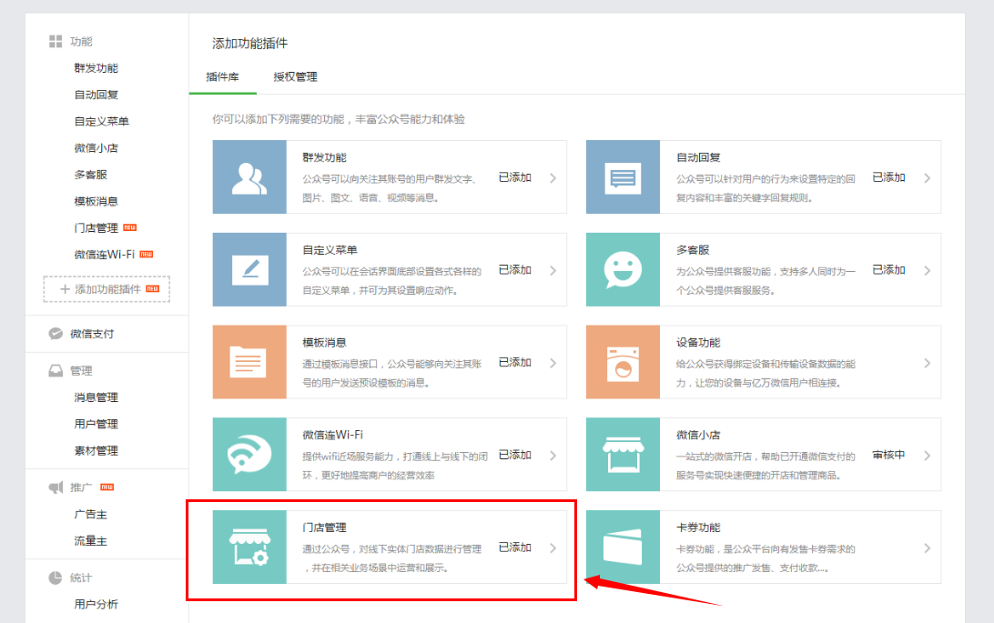This screenshot has height=623, width=994.
Task: Click the 设备功能 card title
Action: 698,343
